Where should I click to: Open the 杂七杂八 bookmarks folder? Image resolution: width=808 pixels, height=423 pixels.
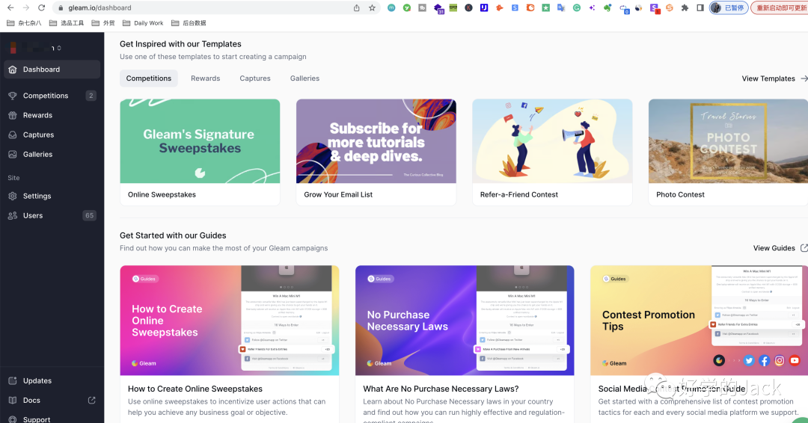(x=24, y=22)
